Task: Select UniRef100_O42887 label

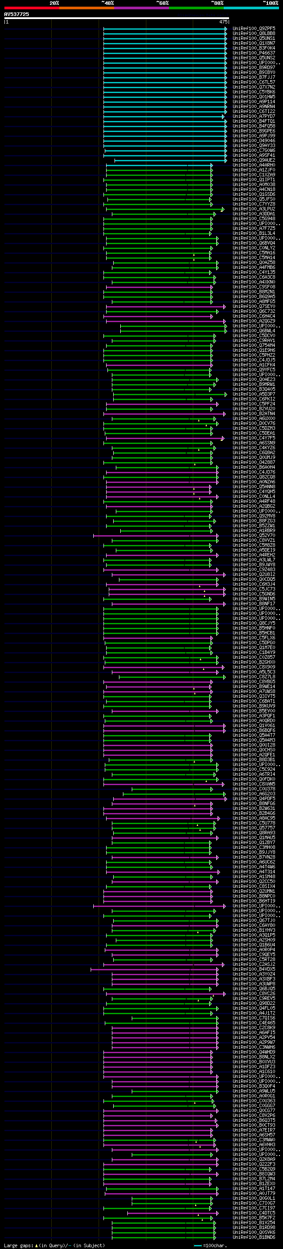Action: pos(254,462)
